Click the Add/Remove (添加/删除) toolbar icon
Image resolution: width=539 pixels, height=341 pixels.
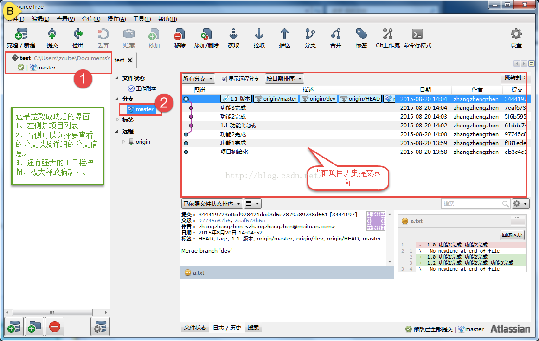[x=206, y=38]
